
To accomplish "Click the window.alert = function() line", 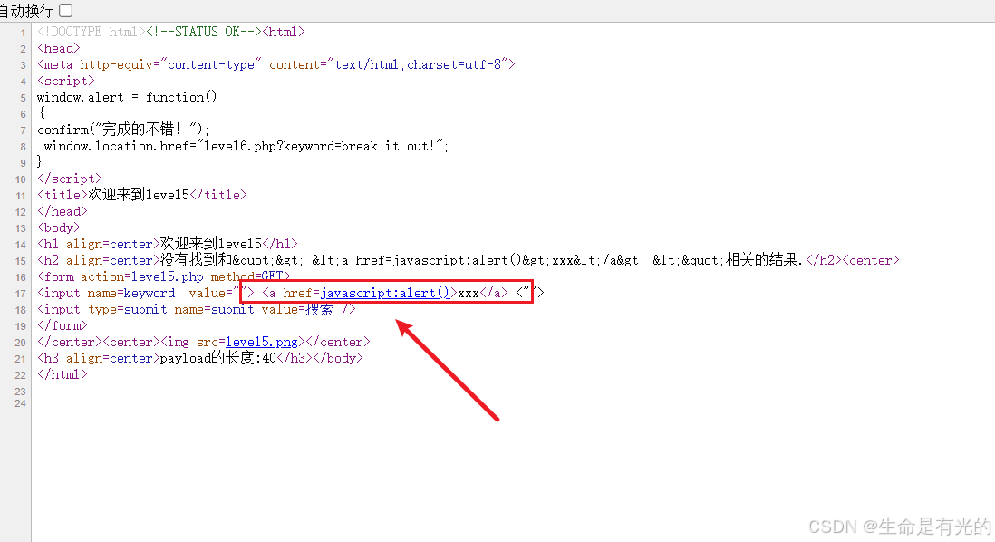I will pos(127,96).
